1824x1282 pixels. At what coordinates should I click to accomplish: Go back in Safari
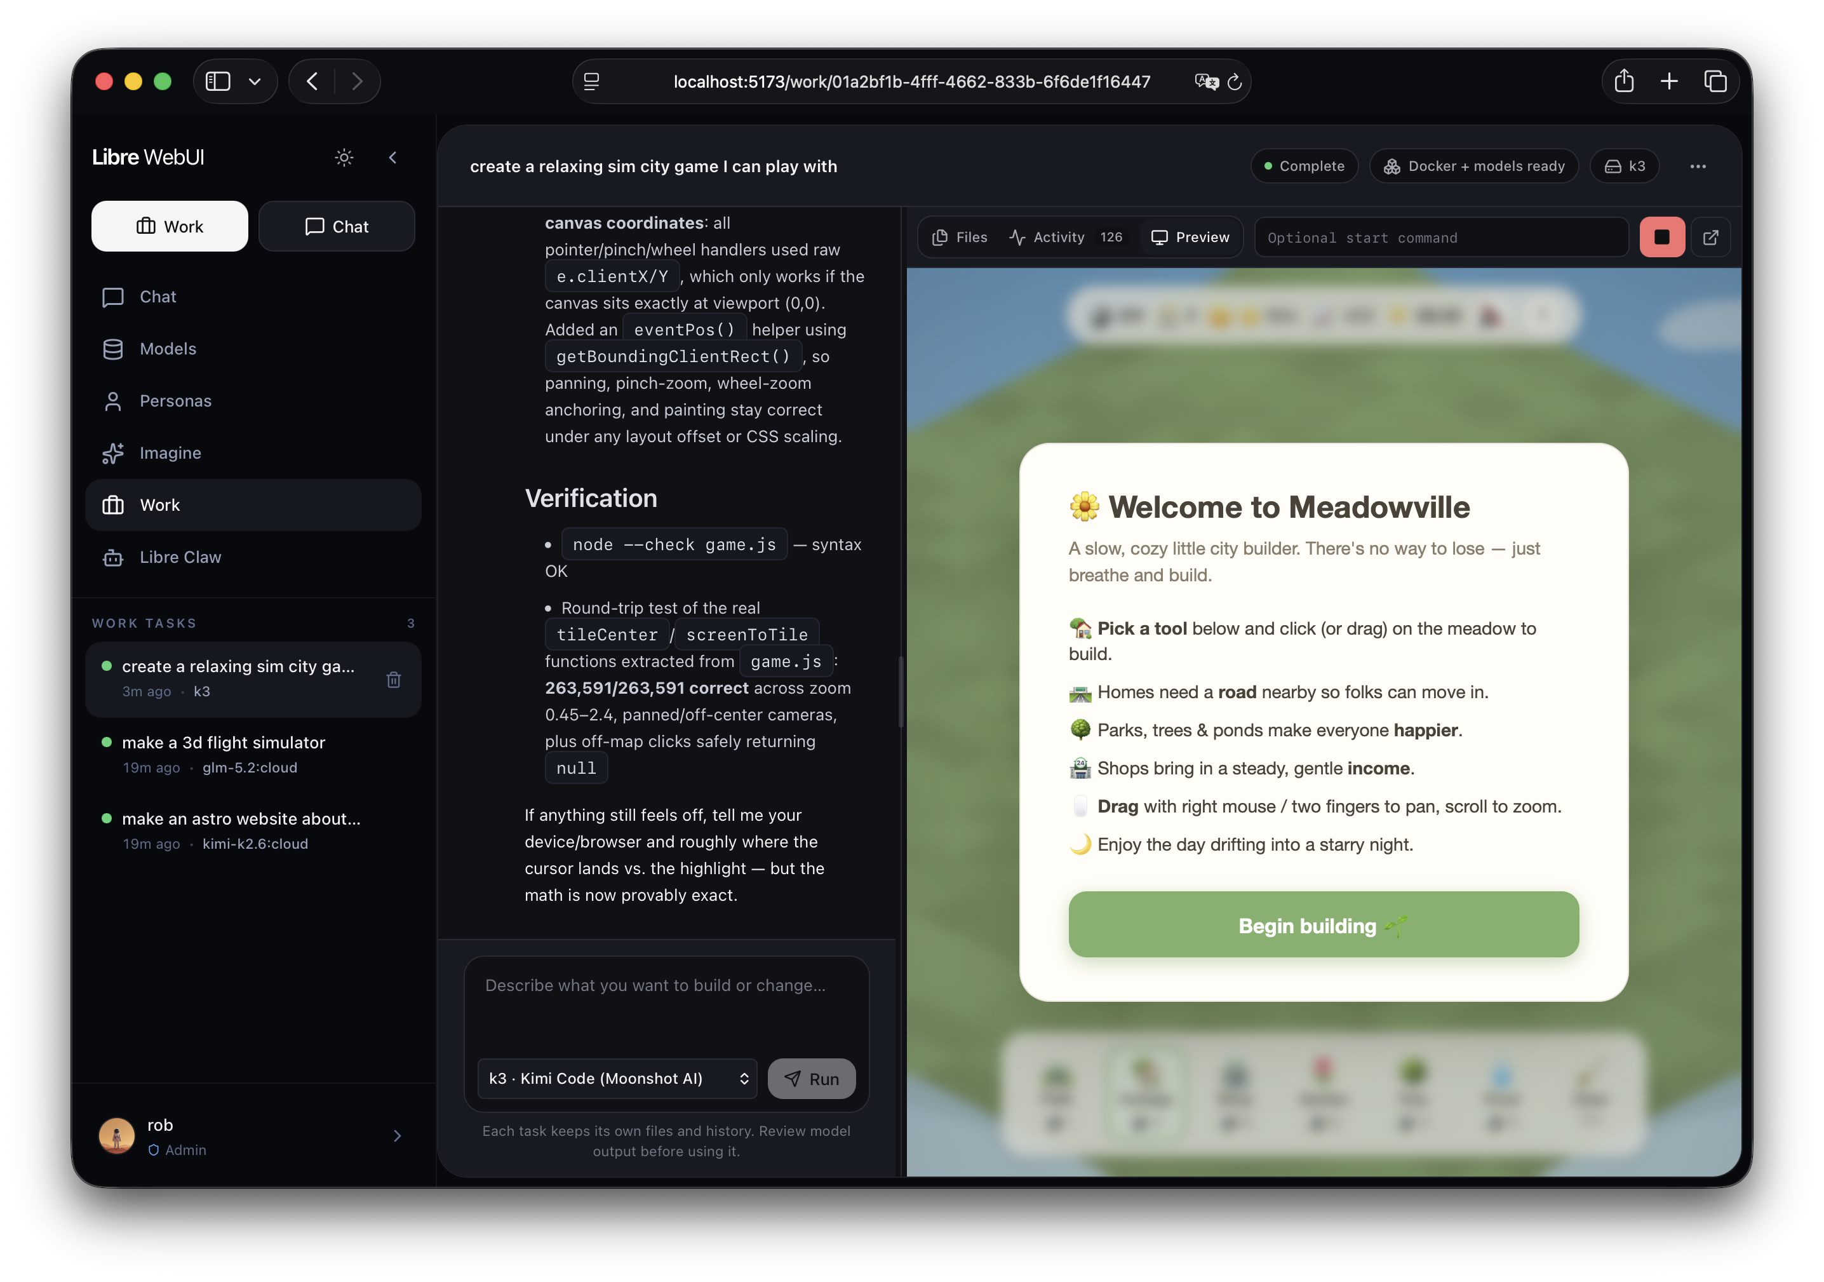click(312, 81)
